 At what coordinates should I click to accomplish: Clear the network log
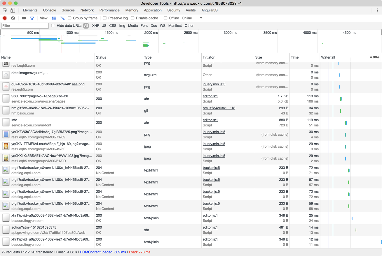(13, 18)
